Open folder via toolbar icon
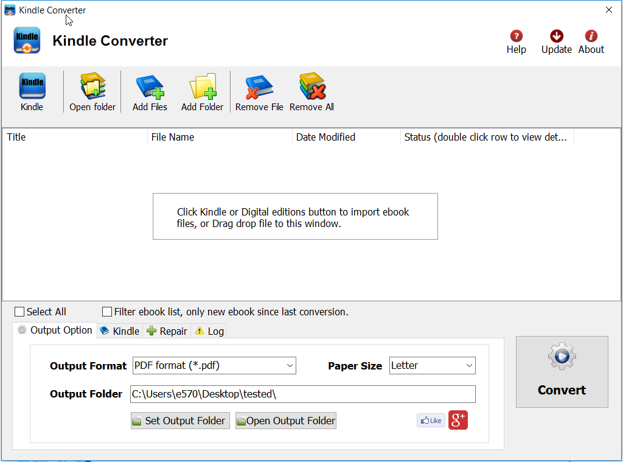This screenshot has height=462, width=623. [x=92, y=86]
